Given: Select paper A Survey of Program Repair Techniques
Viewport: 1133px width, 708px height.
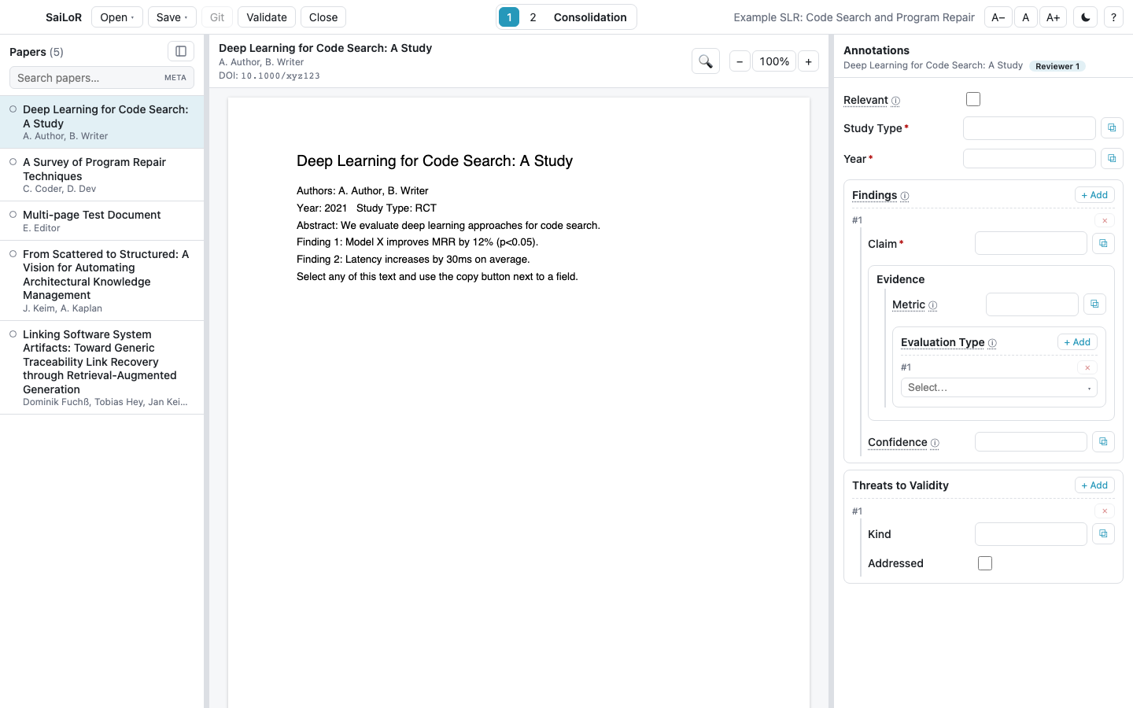Looking at the screenshot, I should click(x=102, y=175).
